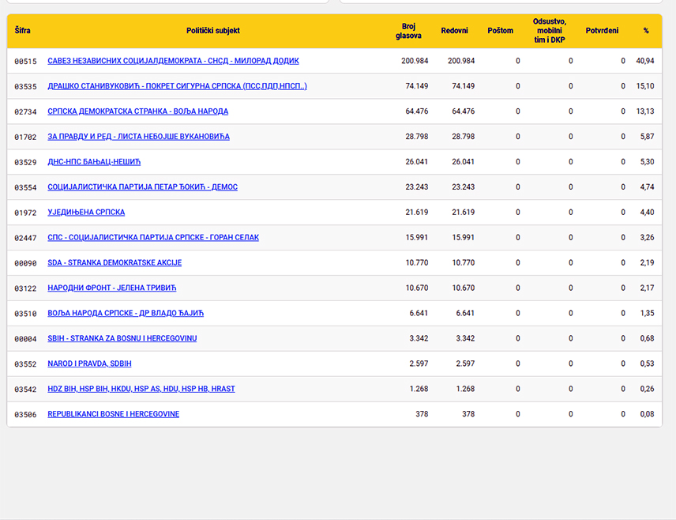
Task: Click the Politički subjekt column header
Action: coord(213,31)
